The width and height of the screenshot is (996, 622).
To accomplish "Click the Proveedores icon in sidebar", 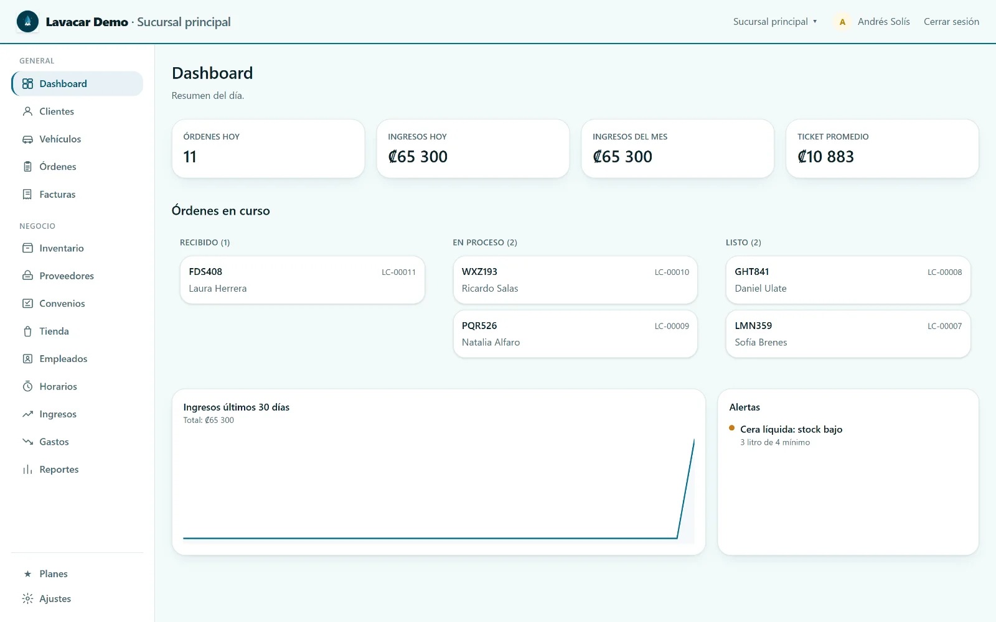I will (27, 276).
